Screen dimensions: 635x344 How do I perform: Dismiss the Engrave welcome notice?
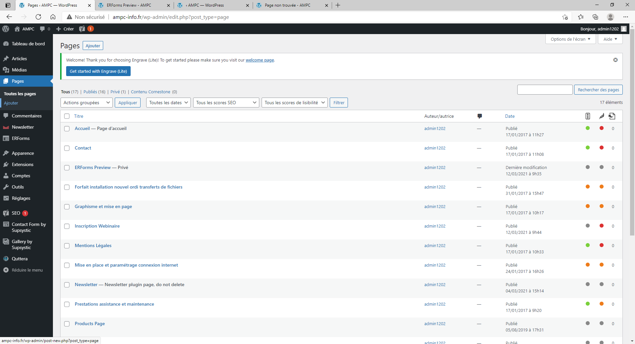coord(615,60)
